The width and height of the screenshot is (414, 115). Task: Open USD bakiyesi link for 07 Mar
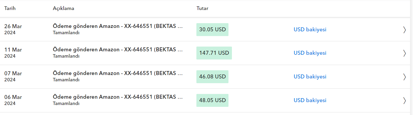tap(310, 77)
